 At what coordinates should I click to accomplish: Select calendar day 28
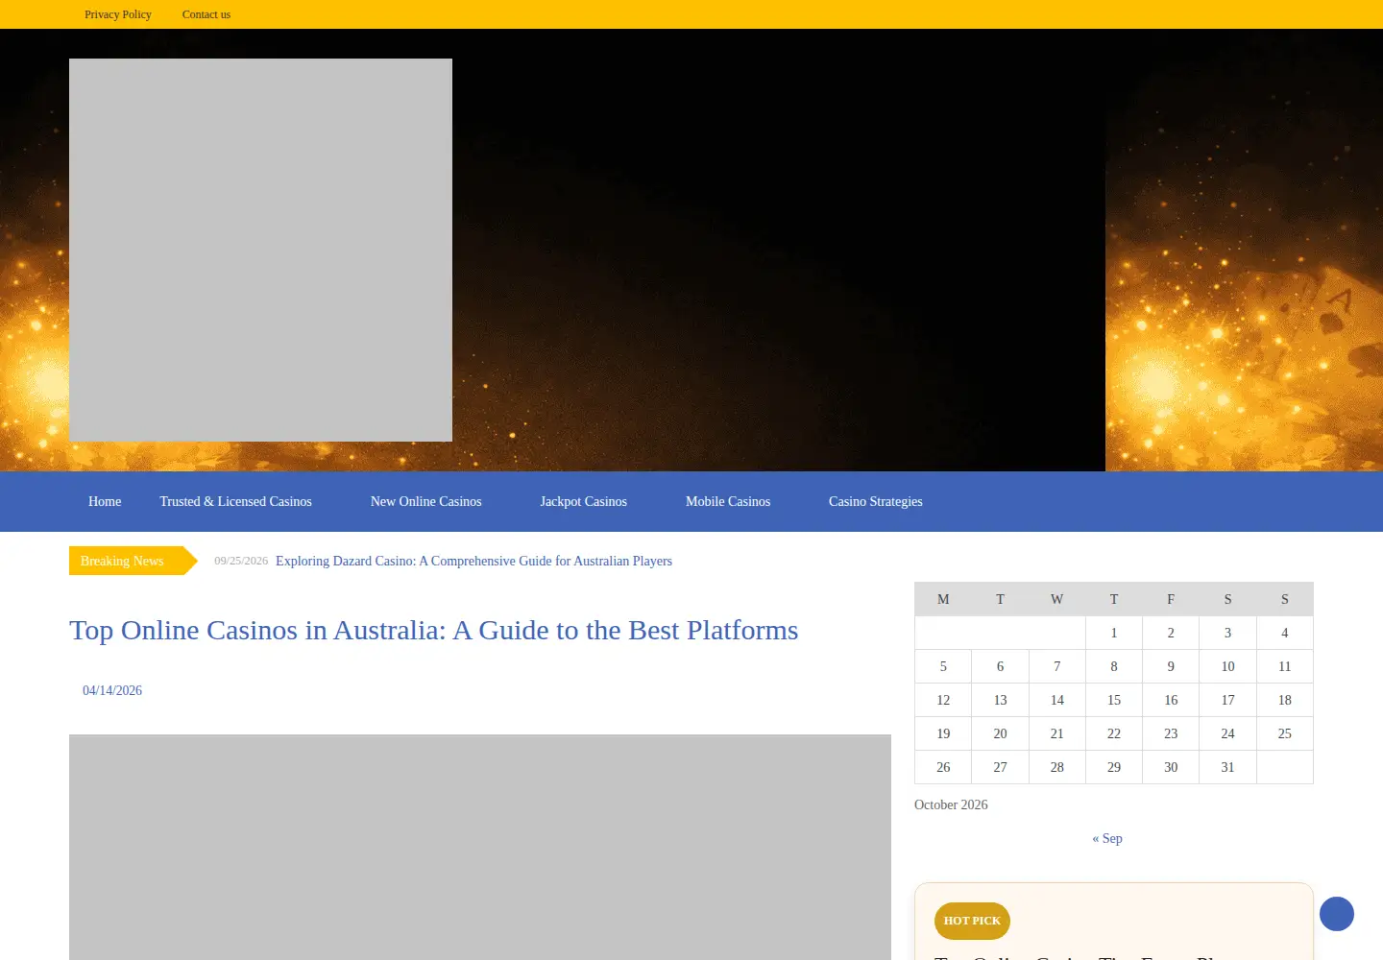(1057, 767)
